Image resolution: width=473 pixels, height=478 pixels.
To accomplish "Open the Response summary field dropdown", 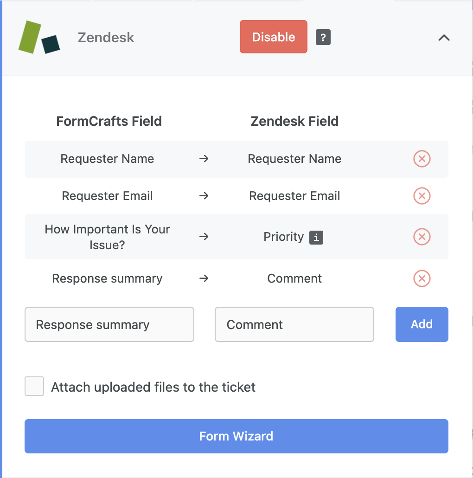I will (109, 324).
